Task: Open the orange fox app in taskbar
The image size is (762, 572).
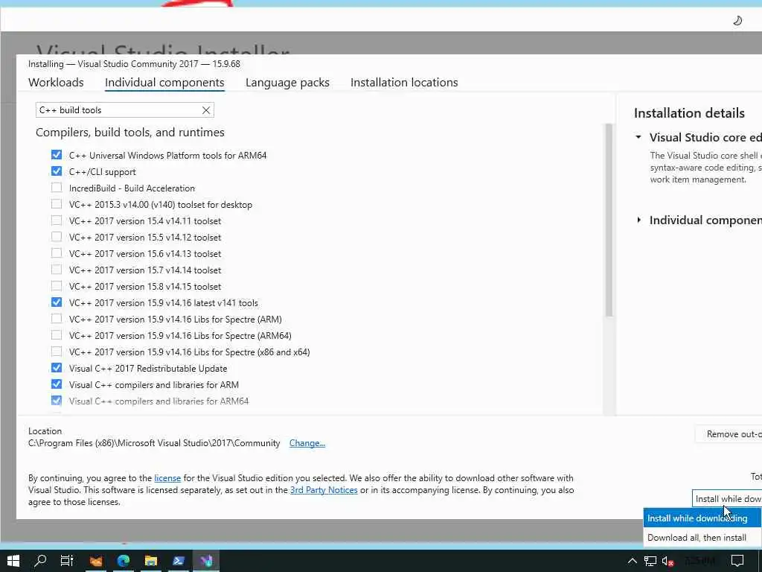Action: tap(96, 561)
